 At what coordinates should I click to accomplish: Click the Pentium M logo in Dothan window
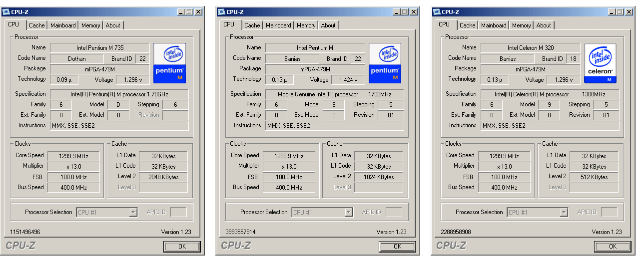coord(170,63)
